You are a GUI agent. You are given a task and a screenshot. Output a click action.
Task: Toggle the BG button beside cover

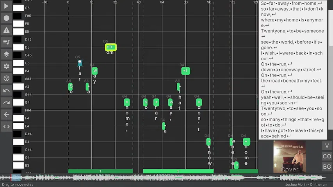point(327,167)
